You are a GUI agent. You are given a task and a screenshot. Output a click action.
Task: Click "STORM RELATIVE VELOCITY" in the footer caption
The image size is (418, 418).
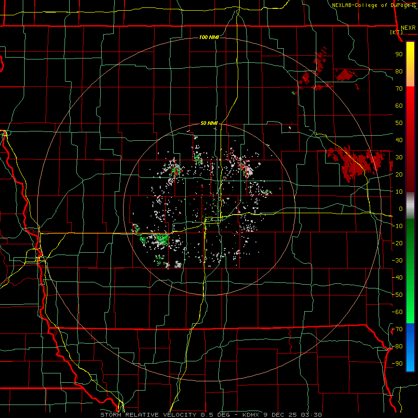coord(148,415)
